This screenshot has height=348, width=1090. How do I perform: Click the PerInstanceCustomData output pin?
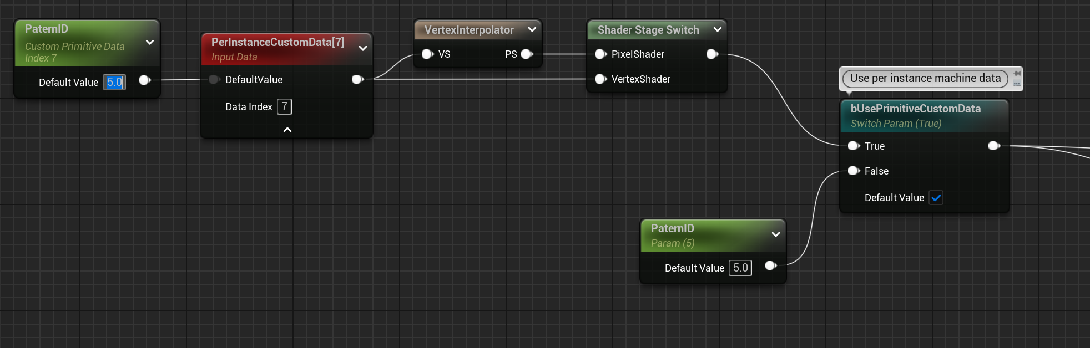coord(358,79)
